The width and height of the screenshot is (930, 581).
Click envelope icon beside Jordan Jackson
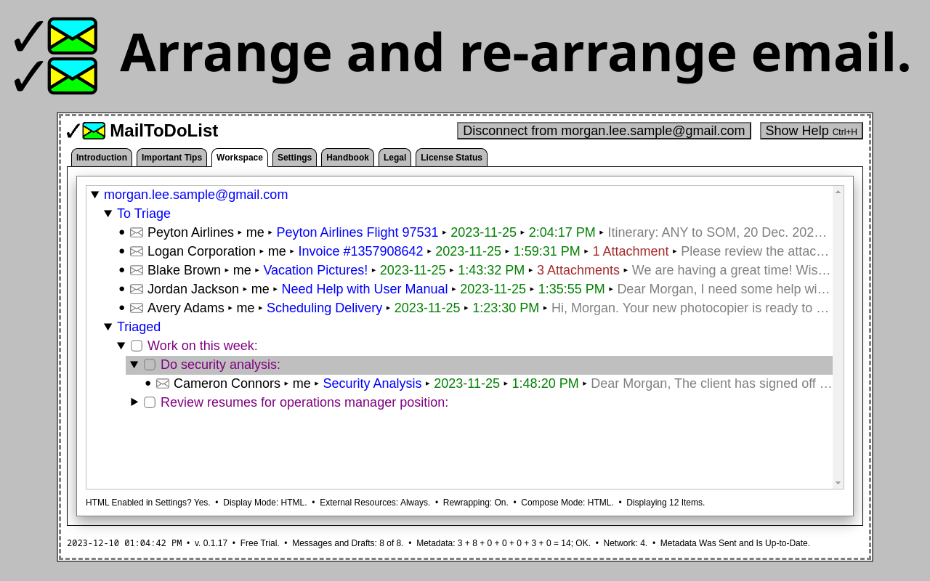point(137,289)
